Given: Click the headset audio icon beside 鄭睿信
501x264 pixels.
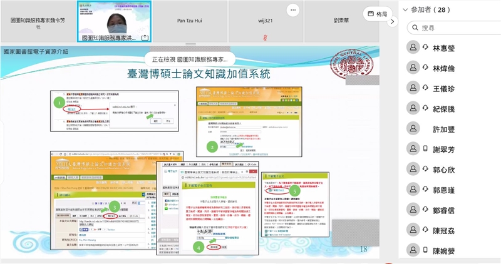Looking at the screenshot, I should (x=425, y=209).
